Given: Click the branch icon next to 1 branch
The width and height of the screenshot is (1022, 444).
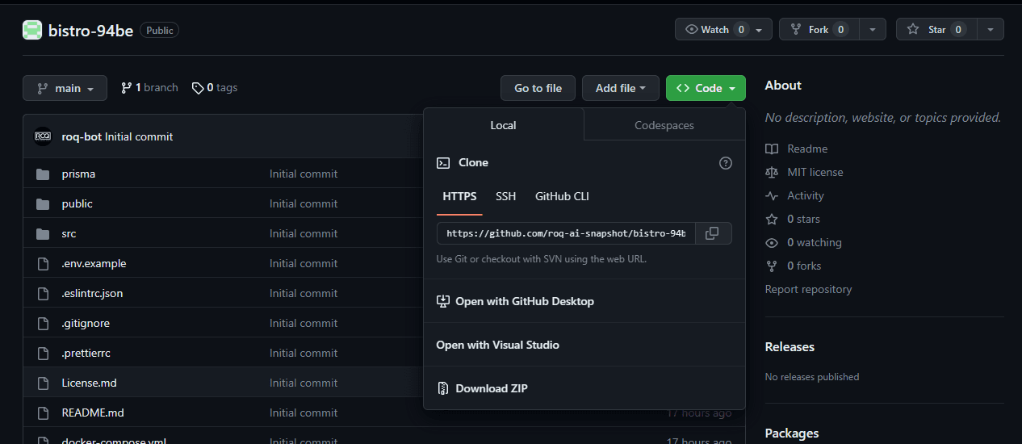Looking at the screenshot, I should point(126,88).
